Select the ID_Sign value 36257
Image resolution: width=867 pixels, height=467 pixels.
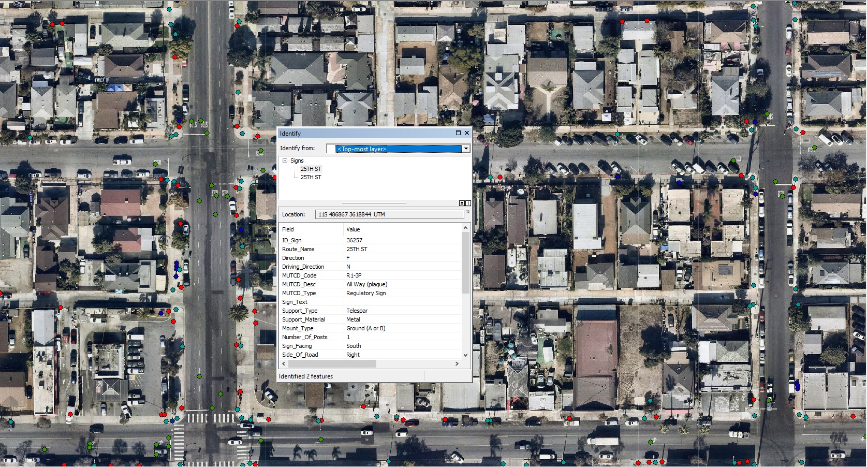click(x=355, y=240)
